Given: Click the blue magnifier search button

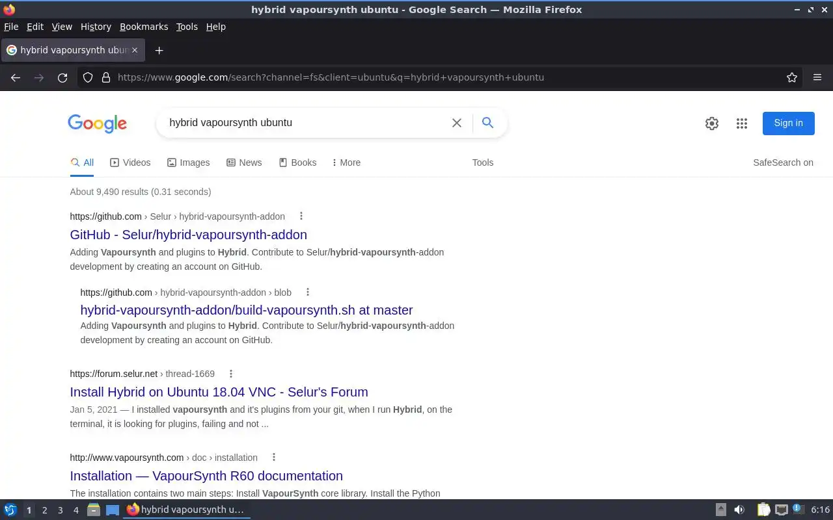Looking at the screenshot, I should [487, 122].
